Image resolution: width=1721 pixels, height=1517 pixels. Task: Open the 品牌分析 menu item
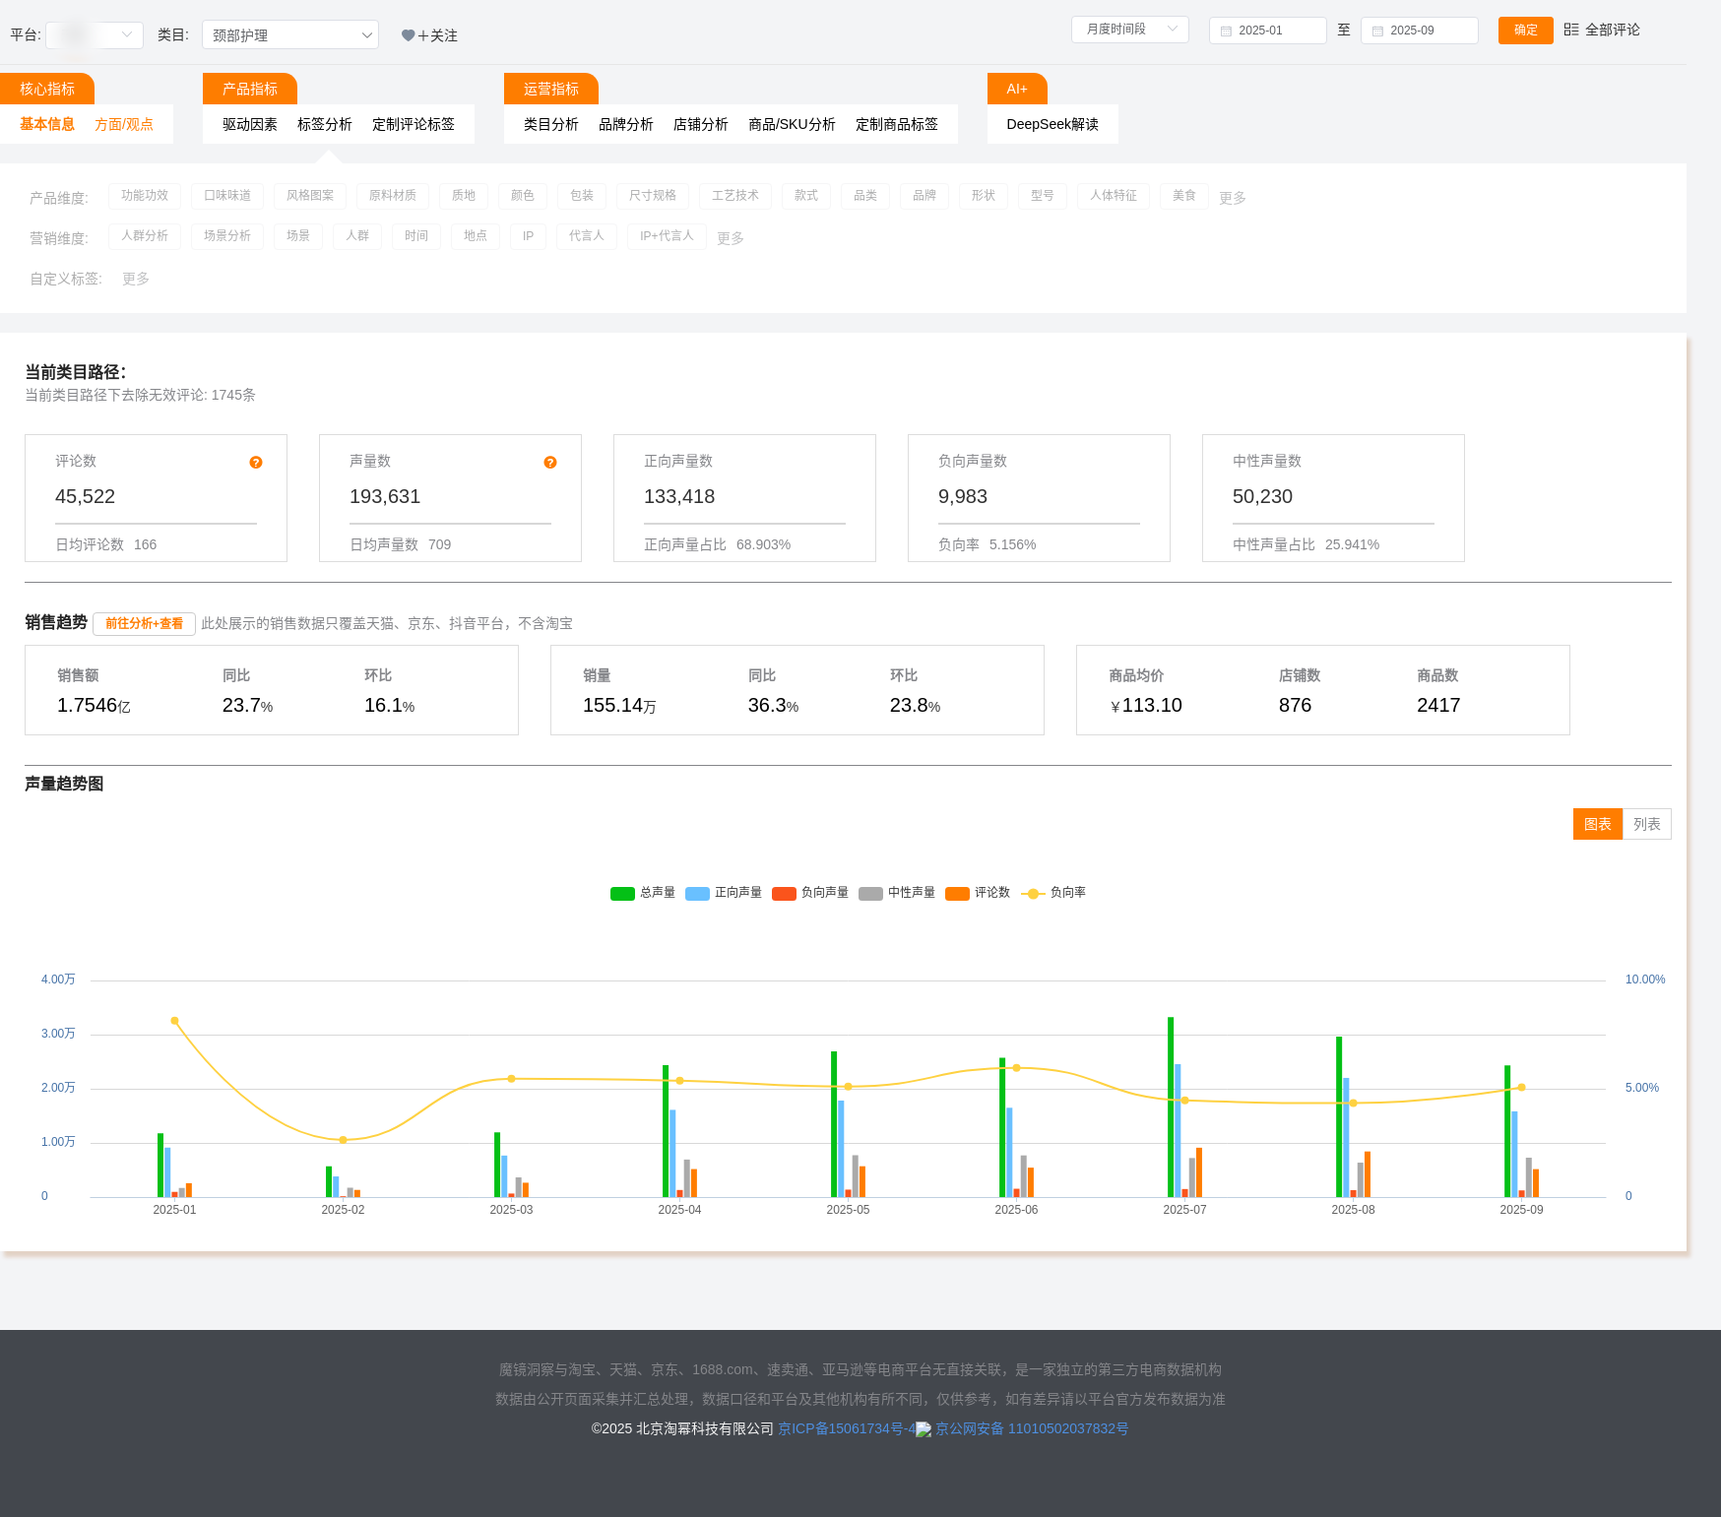pos(626,124)
